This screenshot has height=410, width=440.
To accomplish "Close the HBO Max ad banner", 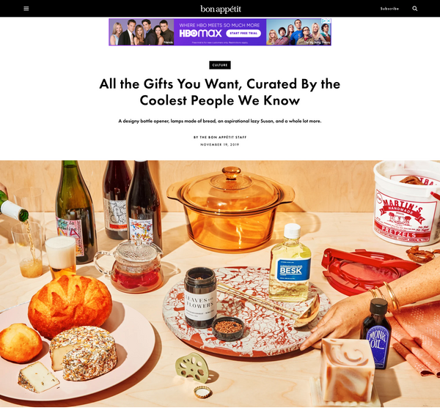I will pos(329,21).
